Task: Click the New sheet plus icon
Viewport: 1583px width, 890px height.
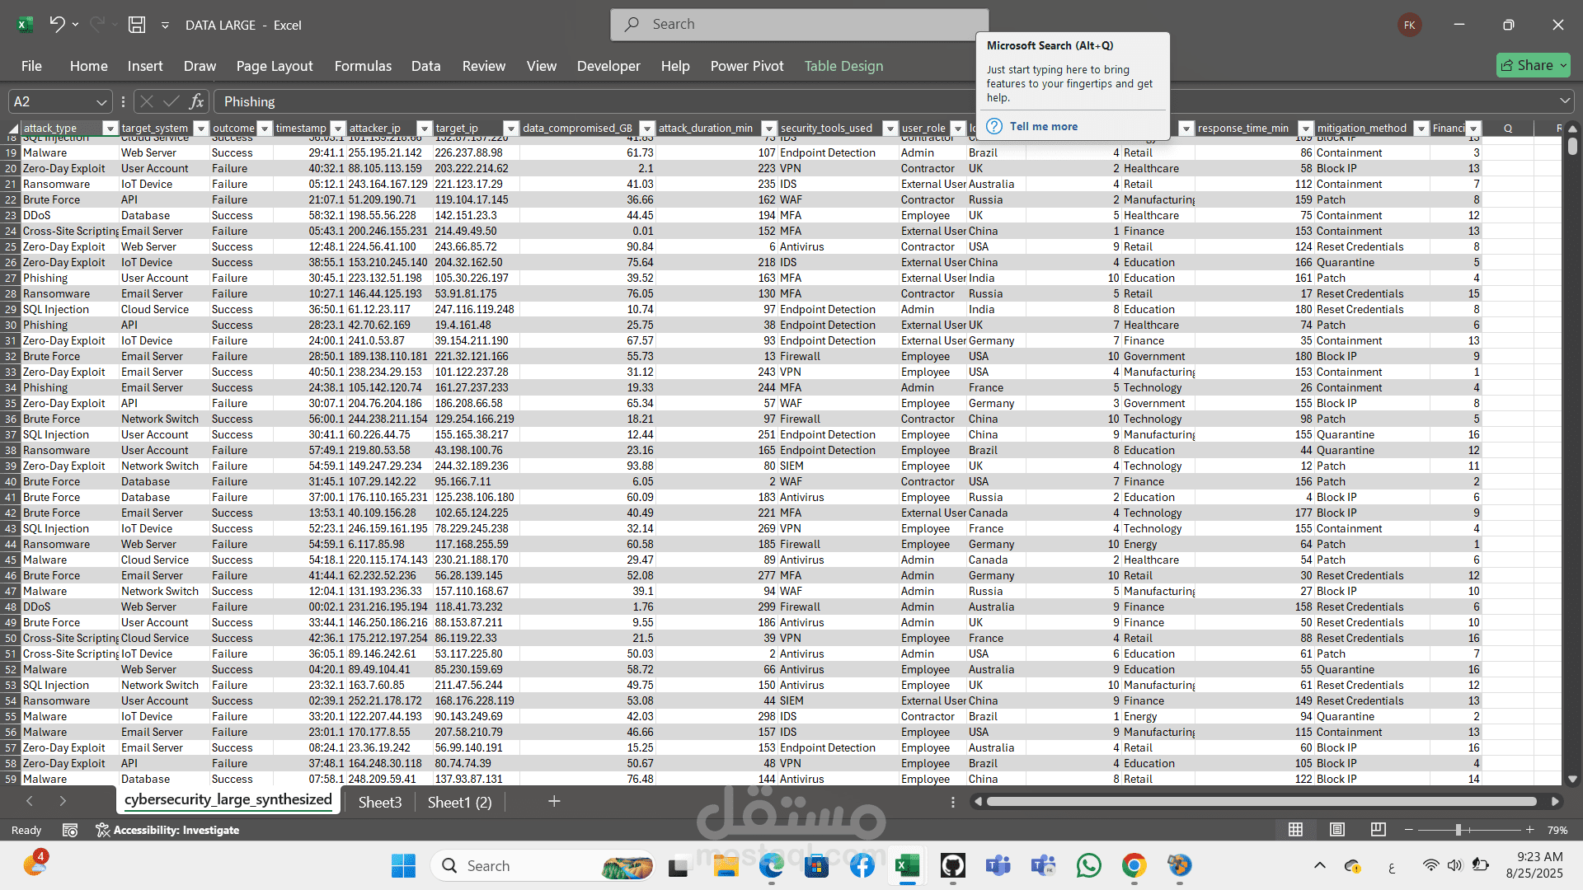Action: [x=554, y=802]
